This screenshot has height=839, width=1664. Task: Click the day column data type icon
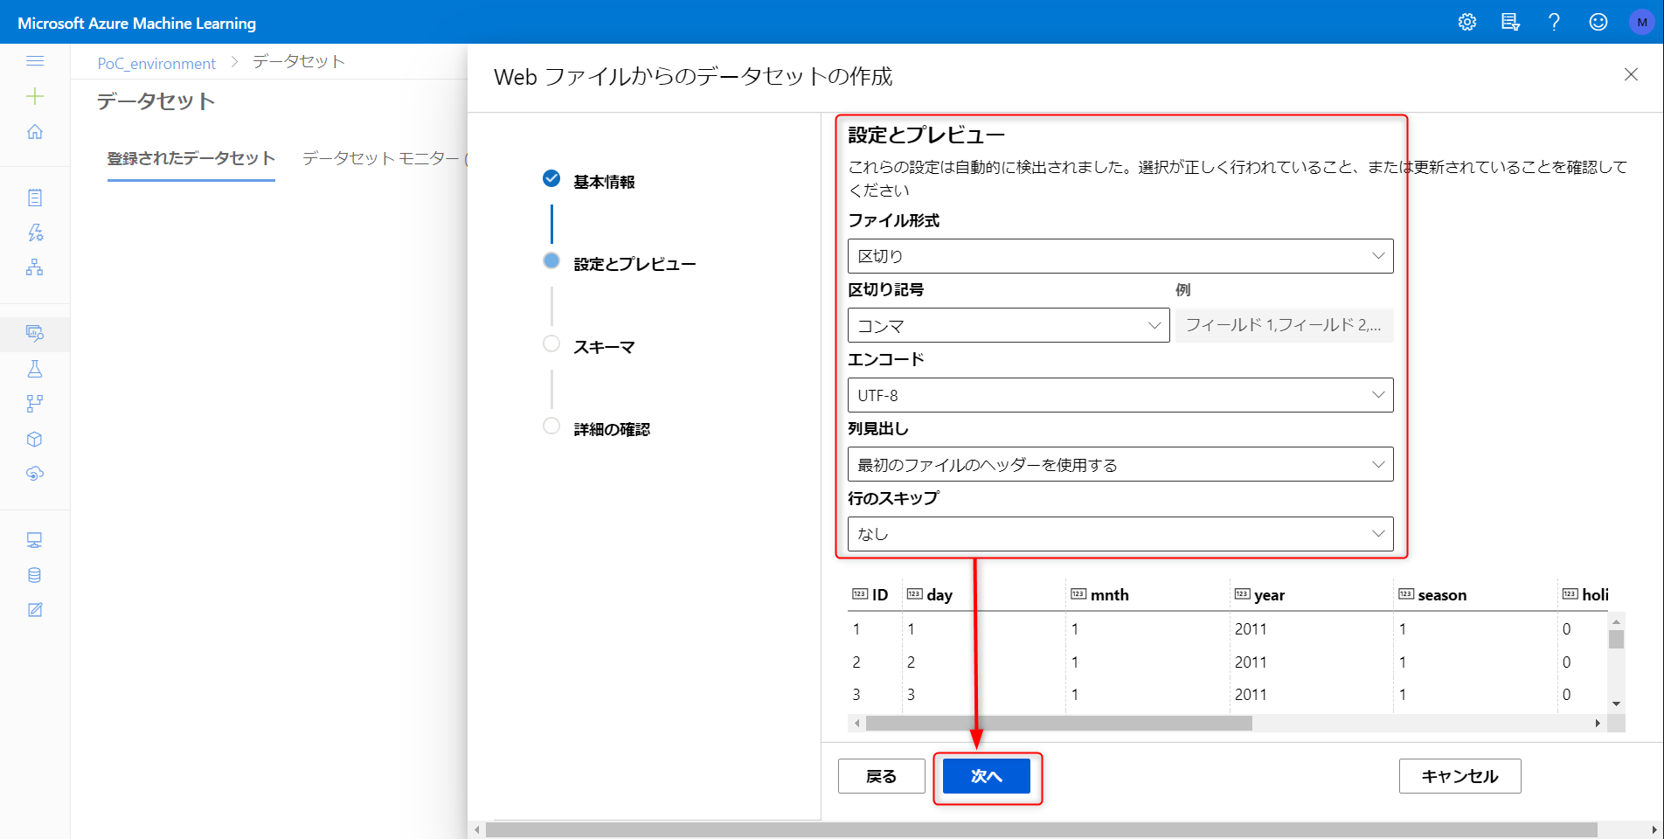tap(915, 594)
